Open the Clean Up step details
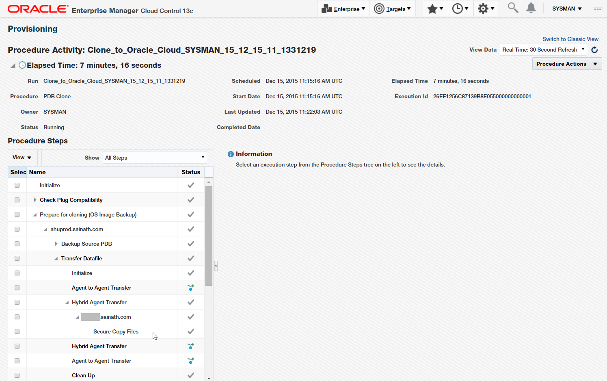The width and height of the screenshot is (607, 381). 83,375
